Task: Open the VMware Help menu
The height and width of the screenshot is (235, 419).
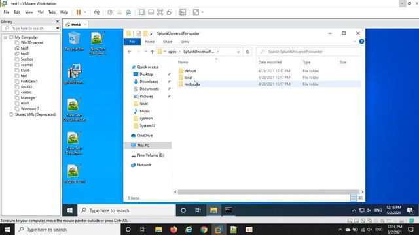Action: [x=64, y=12]
